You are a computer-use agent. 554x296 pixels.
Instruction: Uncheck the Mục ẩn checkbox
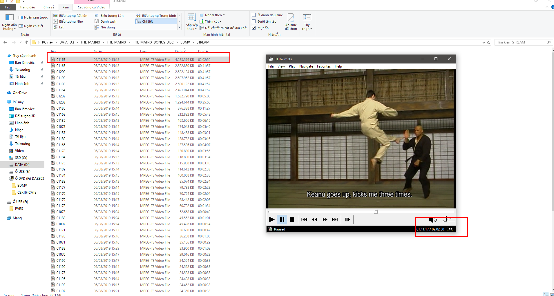(x=254, y=28)
